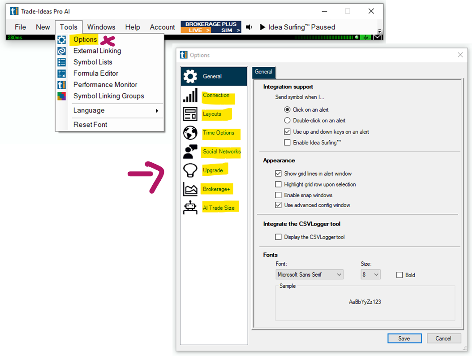Check 'Highlight grid row upon selection'
473x356 pixels.
point(278,184)
